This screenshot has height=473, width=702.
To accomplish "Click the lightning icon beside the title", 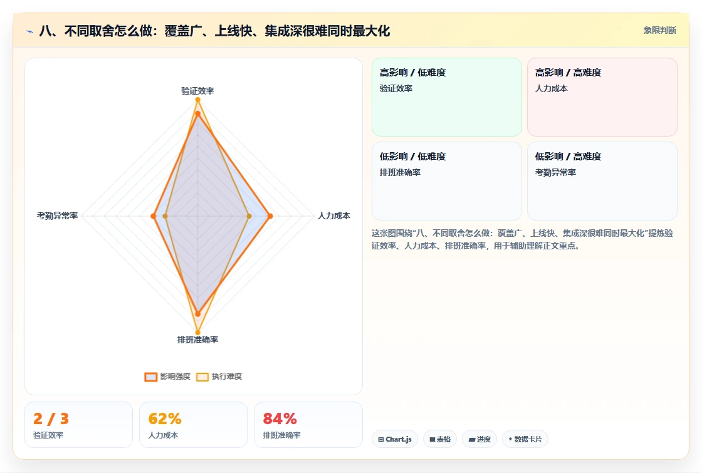I will (x=29, y=32).
